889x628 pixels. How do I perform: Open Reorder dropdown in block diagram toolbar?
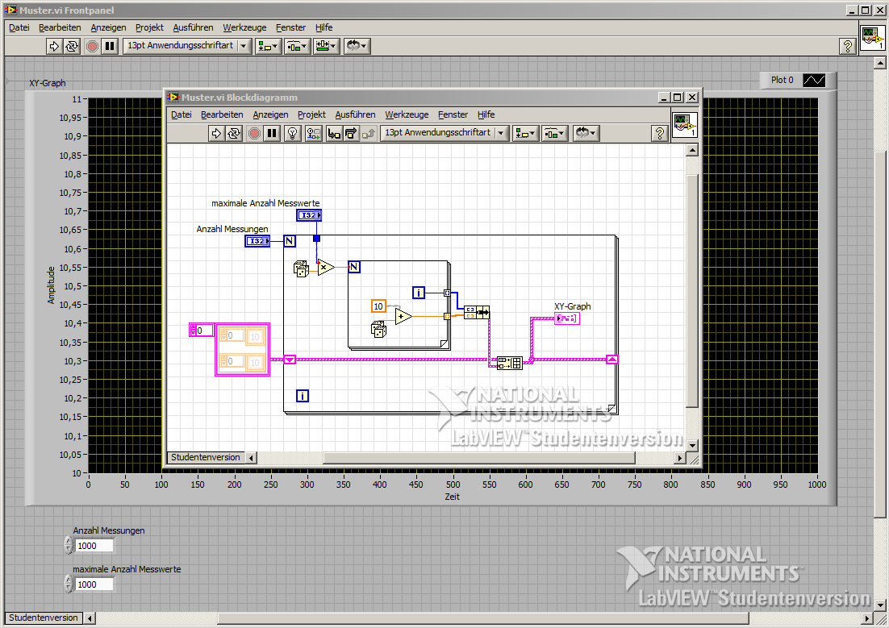click(x=586, y=133)
